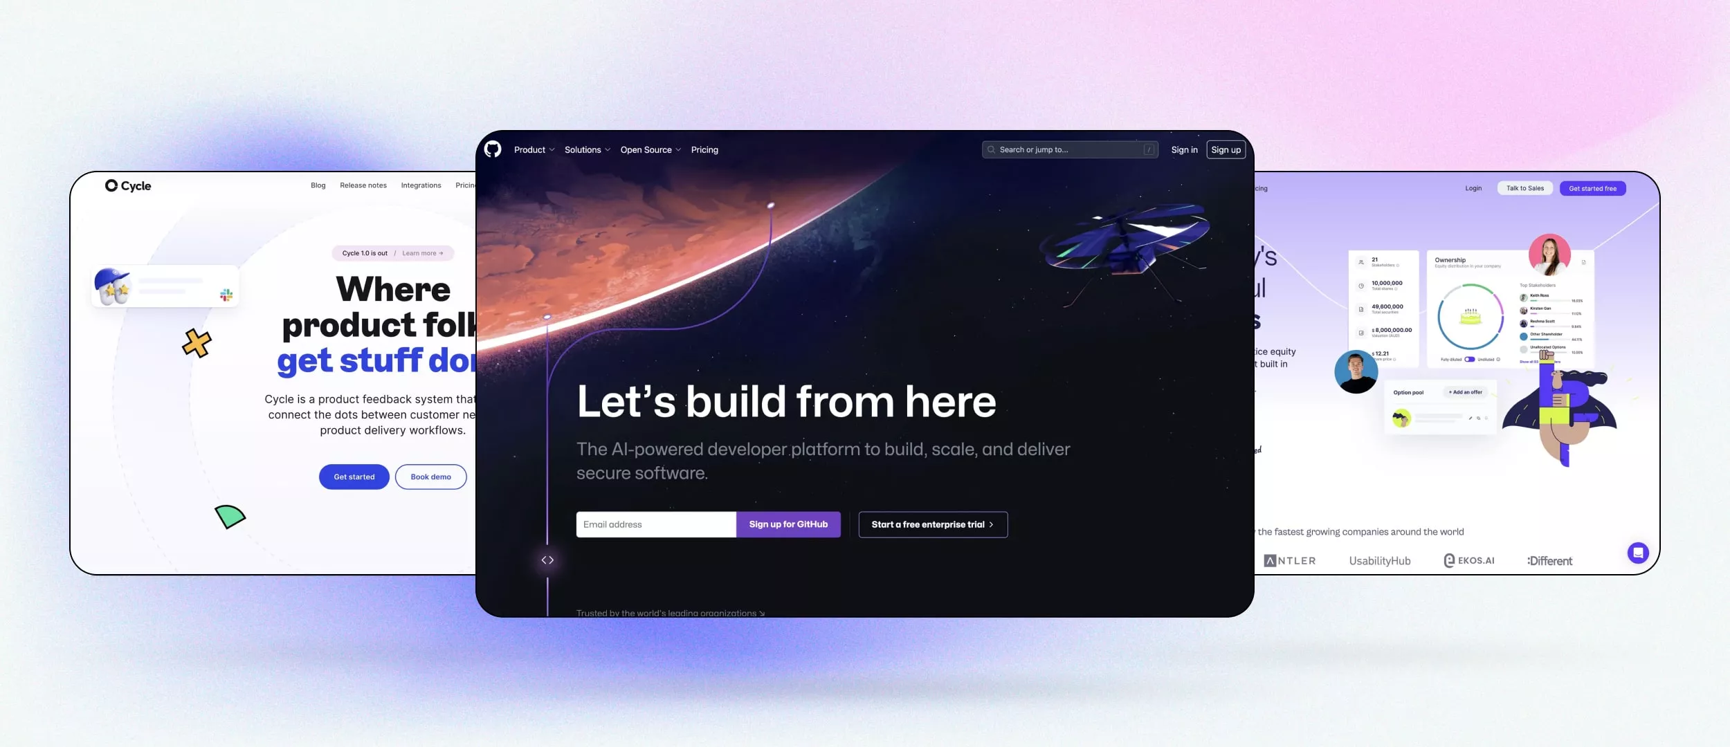Click Sign up for GitHub button
This screenshot has width=1730, height=747.
(787, 523)
